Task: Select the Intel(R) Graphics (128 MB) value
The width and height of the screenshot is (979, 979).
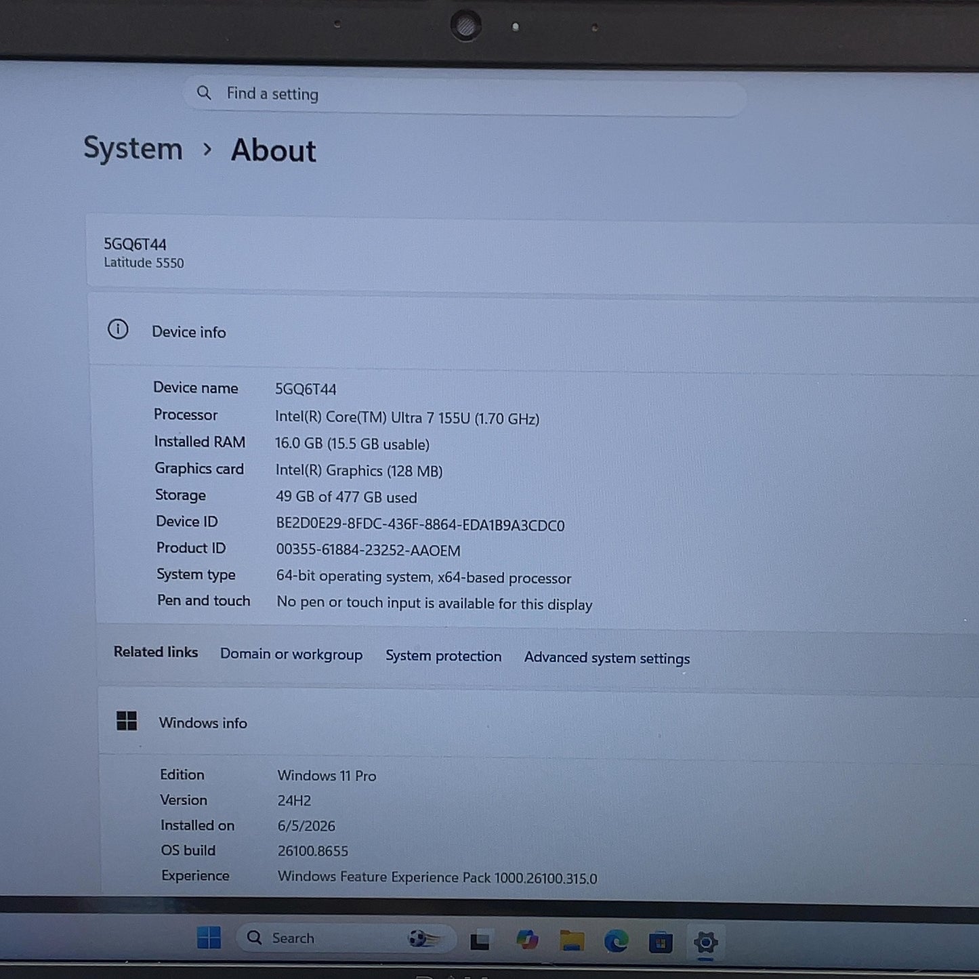Action: pos(359,471)
